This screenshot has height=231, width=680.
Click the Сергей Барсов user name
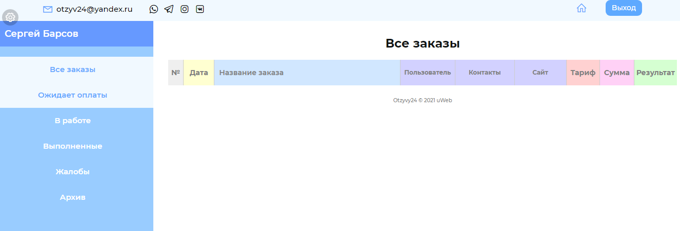point(42,34)
